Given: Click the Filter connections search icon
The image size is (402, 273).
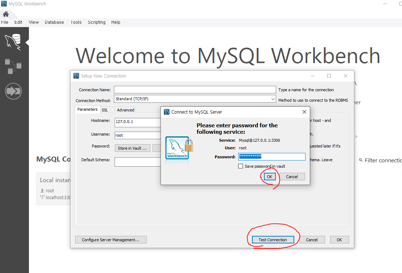Looking at the screenshot, I should tap(360, 160).
